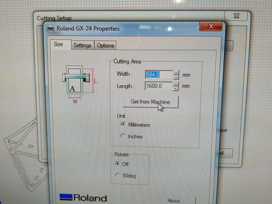
Task: Click the printer icon in Roland GX-24 title bar
Action: coord(50,29)
